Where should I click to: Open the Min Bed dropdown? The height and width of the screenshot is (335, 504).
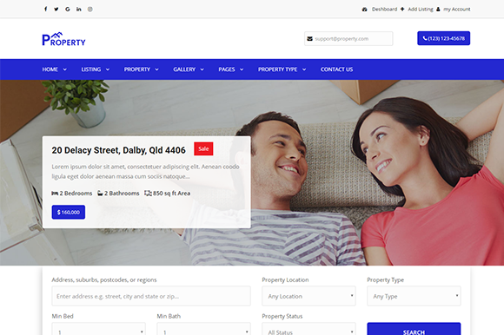click(x=99, y=329)
